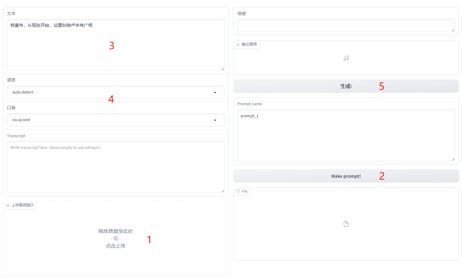Click the small file icon on the File tab label
The height and width of the screenshot is (279, 462).
click(238, 191)
